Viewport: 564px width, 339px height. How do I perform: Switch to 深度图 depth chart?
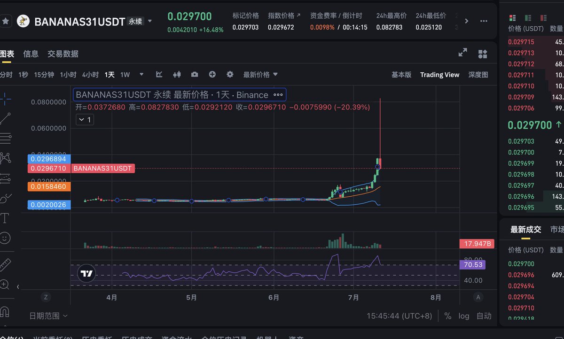pyautogui.click(x=478, y=75)
